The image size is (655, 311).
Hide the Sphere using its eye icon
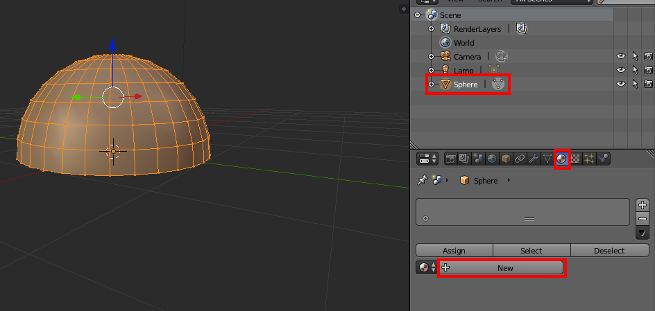point(621,85)
